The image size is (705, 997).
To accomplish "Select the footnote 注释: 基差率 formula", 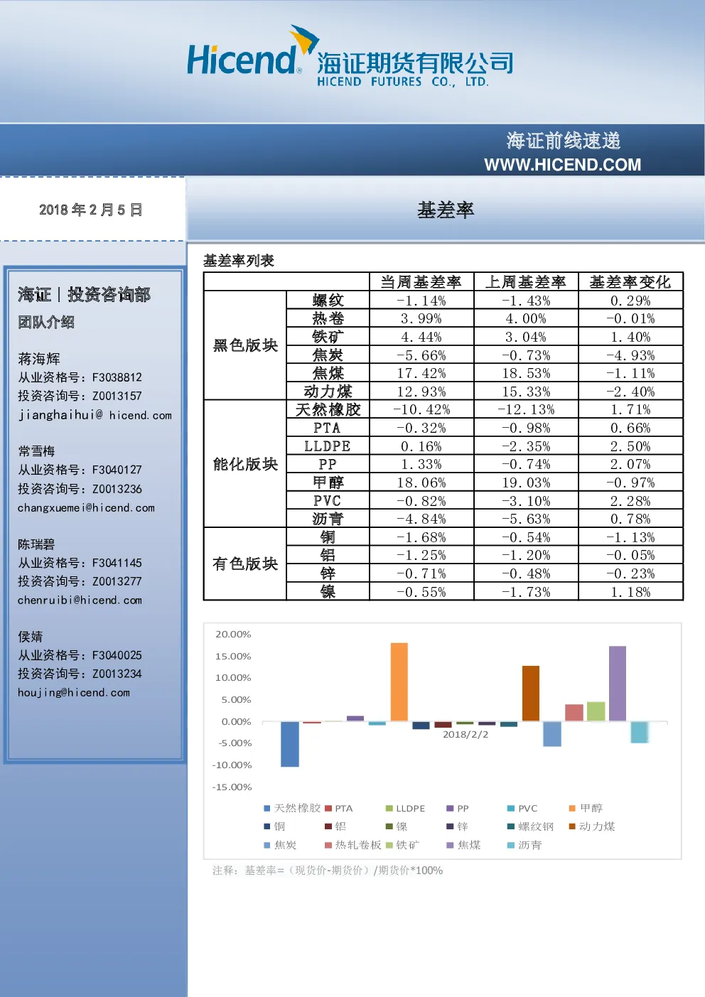I will pyautogui.click(x=328, y=870).
